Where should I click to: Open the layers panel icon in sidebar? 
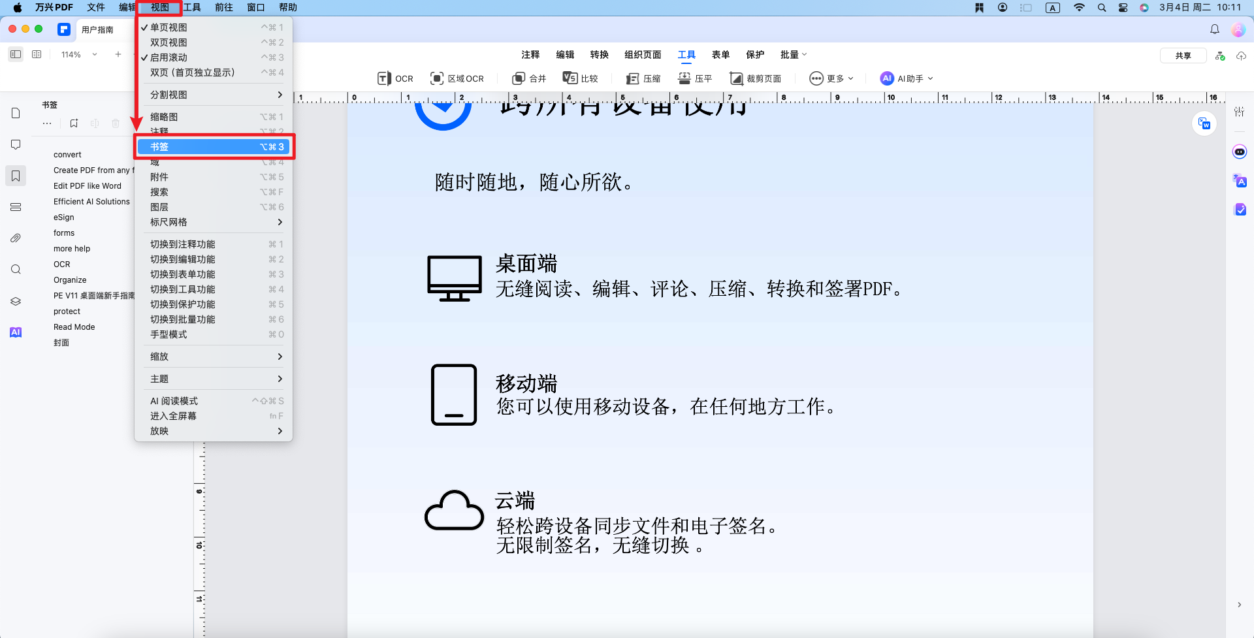[x=16, y=301]
